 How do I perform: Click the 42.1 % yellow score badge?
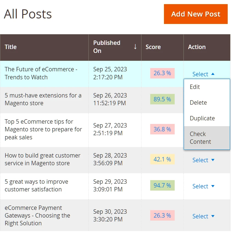(162, 159)
